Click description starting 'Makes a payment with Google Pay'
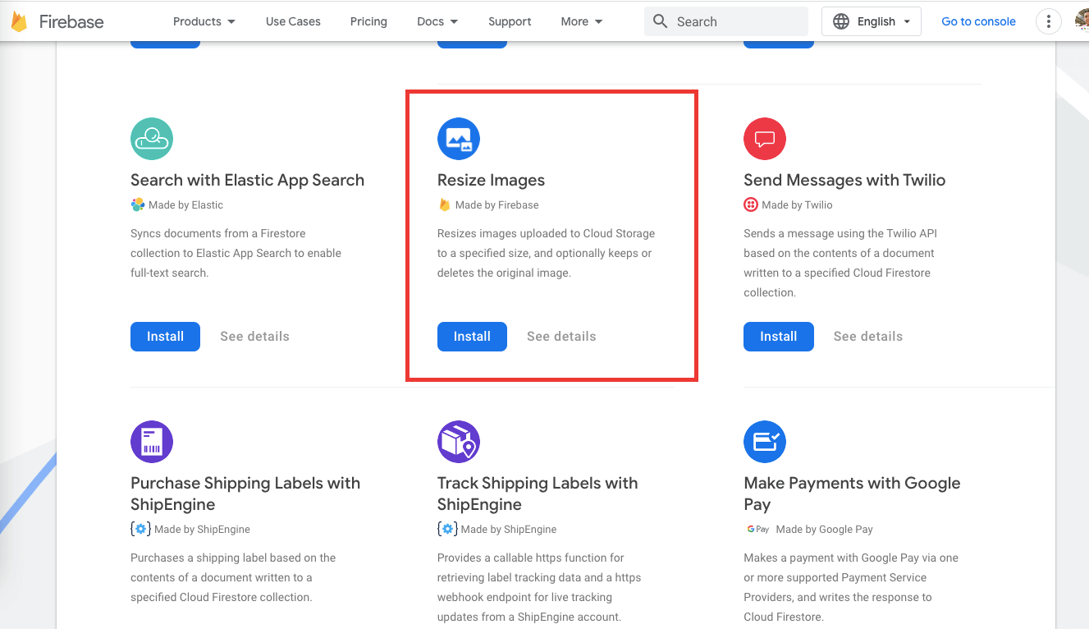Screen dimensions: 1089x629 pyautogui.click(x=851, y=587)
